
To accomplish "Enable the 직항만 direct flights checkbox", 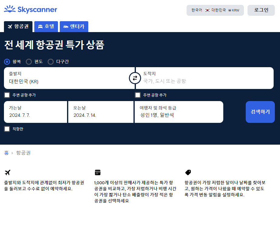I will [7, 129].
